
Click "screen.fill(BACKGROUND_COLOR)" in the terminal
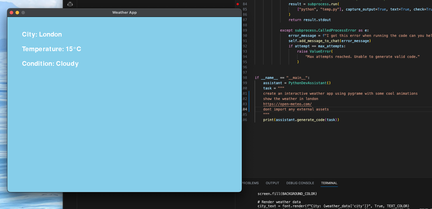click(x=287, y=194)
